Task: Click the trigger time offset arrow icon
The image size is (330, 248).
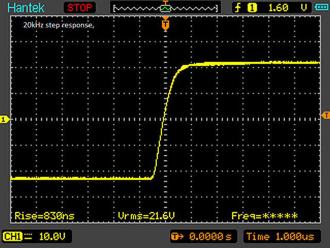Action: (177, 237)
